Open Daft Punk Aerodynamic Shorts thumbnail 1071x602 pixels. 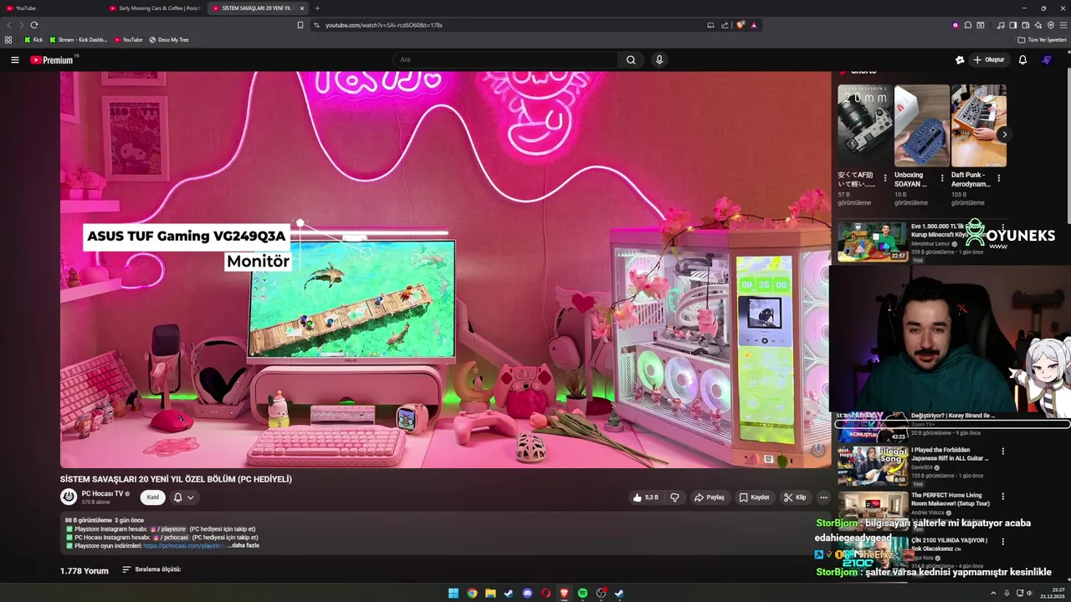coord(978,125)
